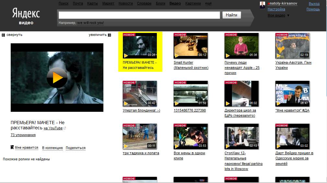Open the Small Hunter video thumbnail
Screen dimensions: 327x183
(x=191, y=46)
